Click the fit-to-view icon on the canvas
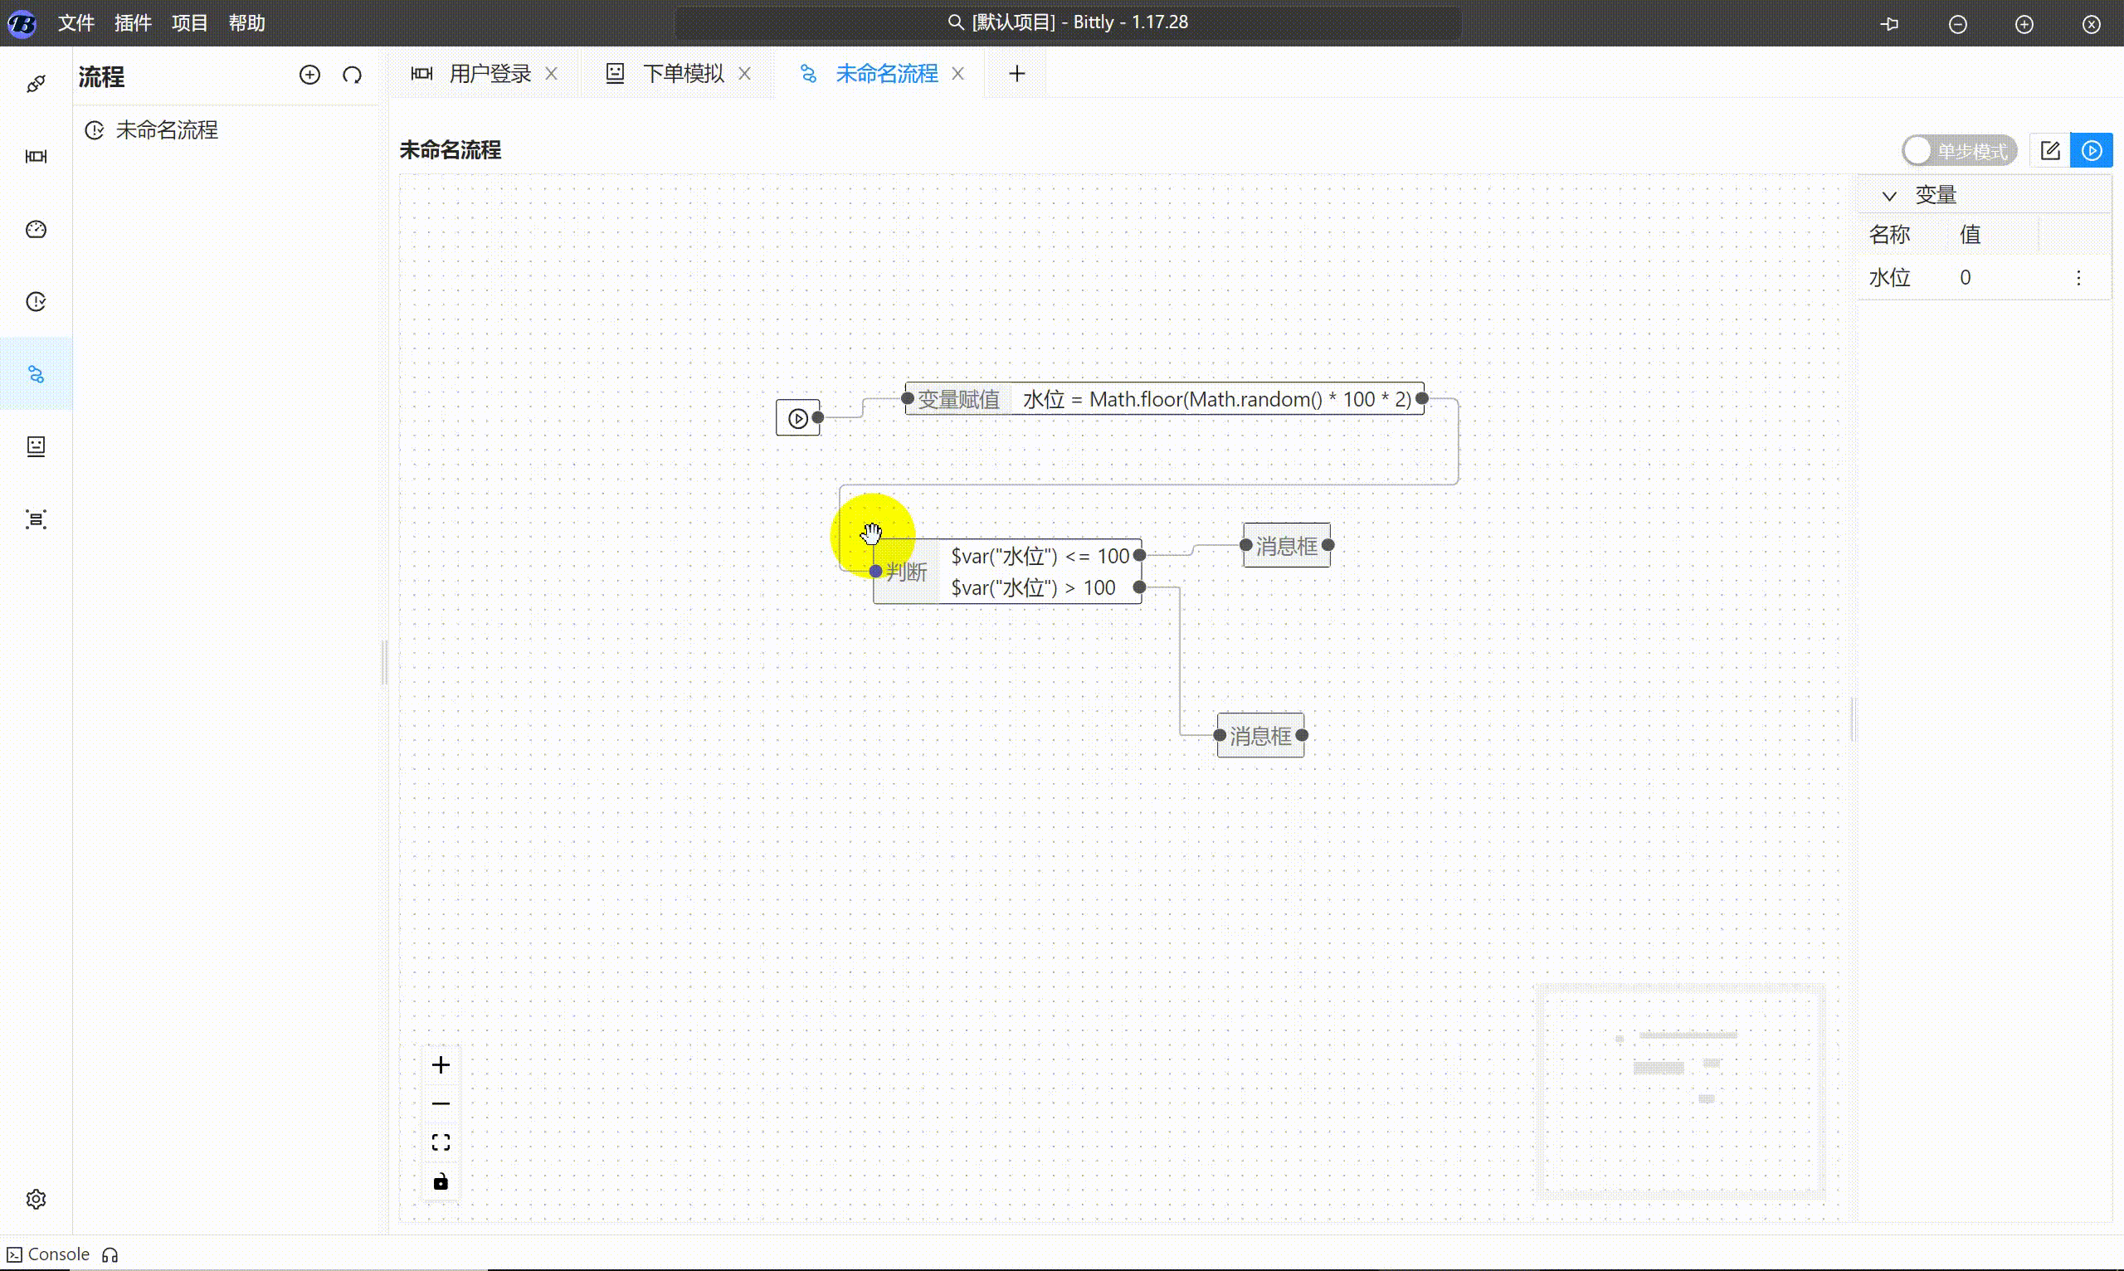 tap(441, 1141)
